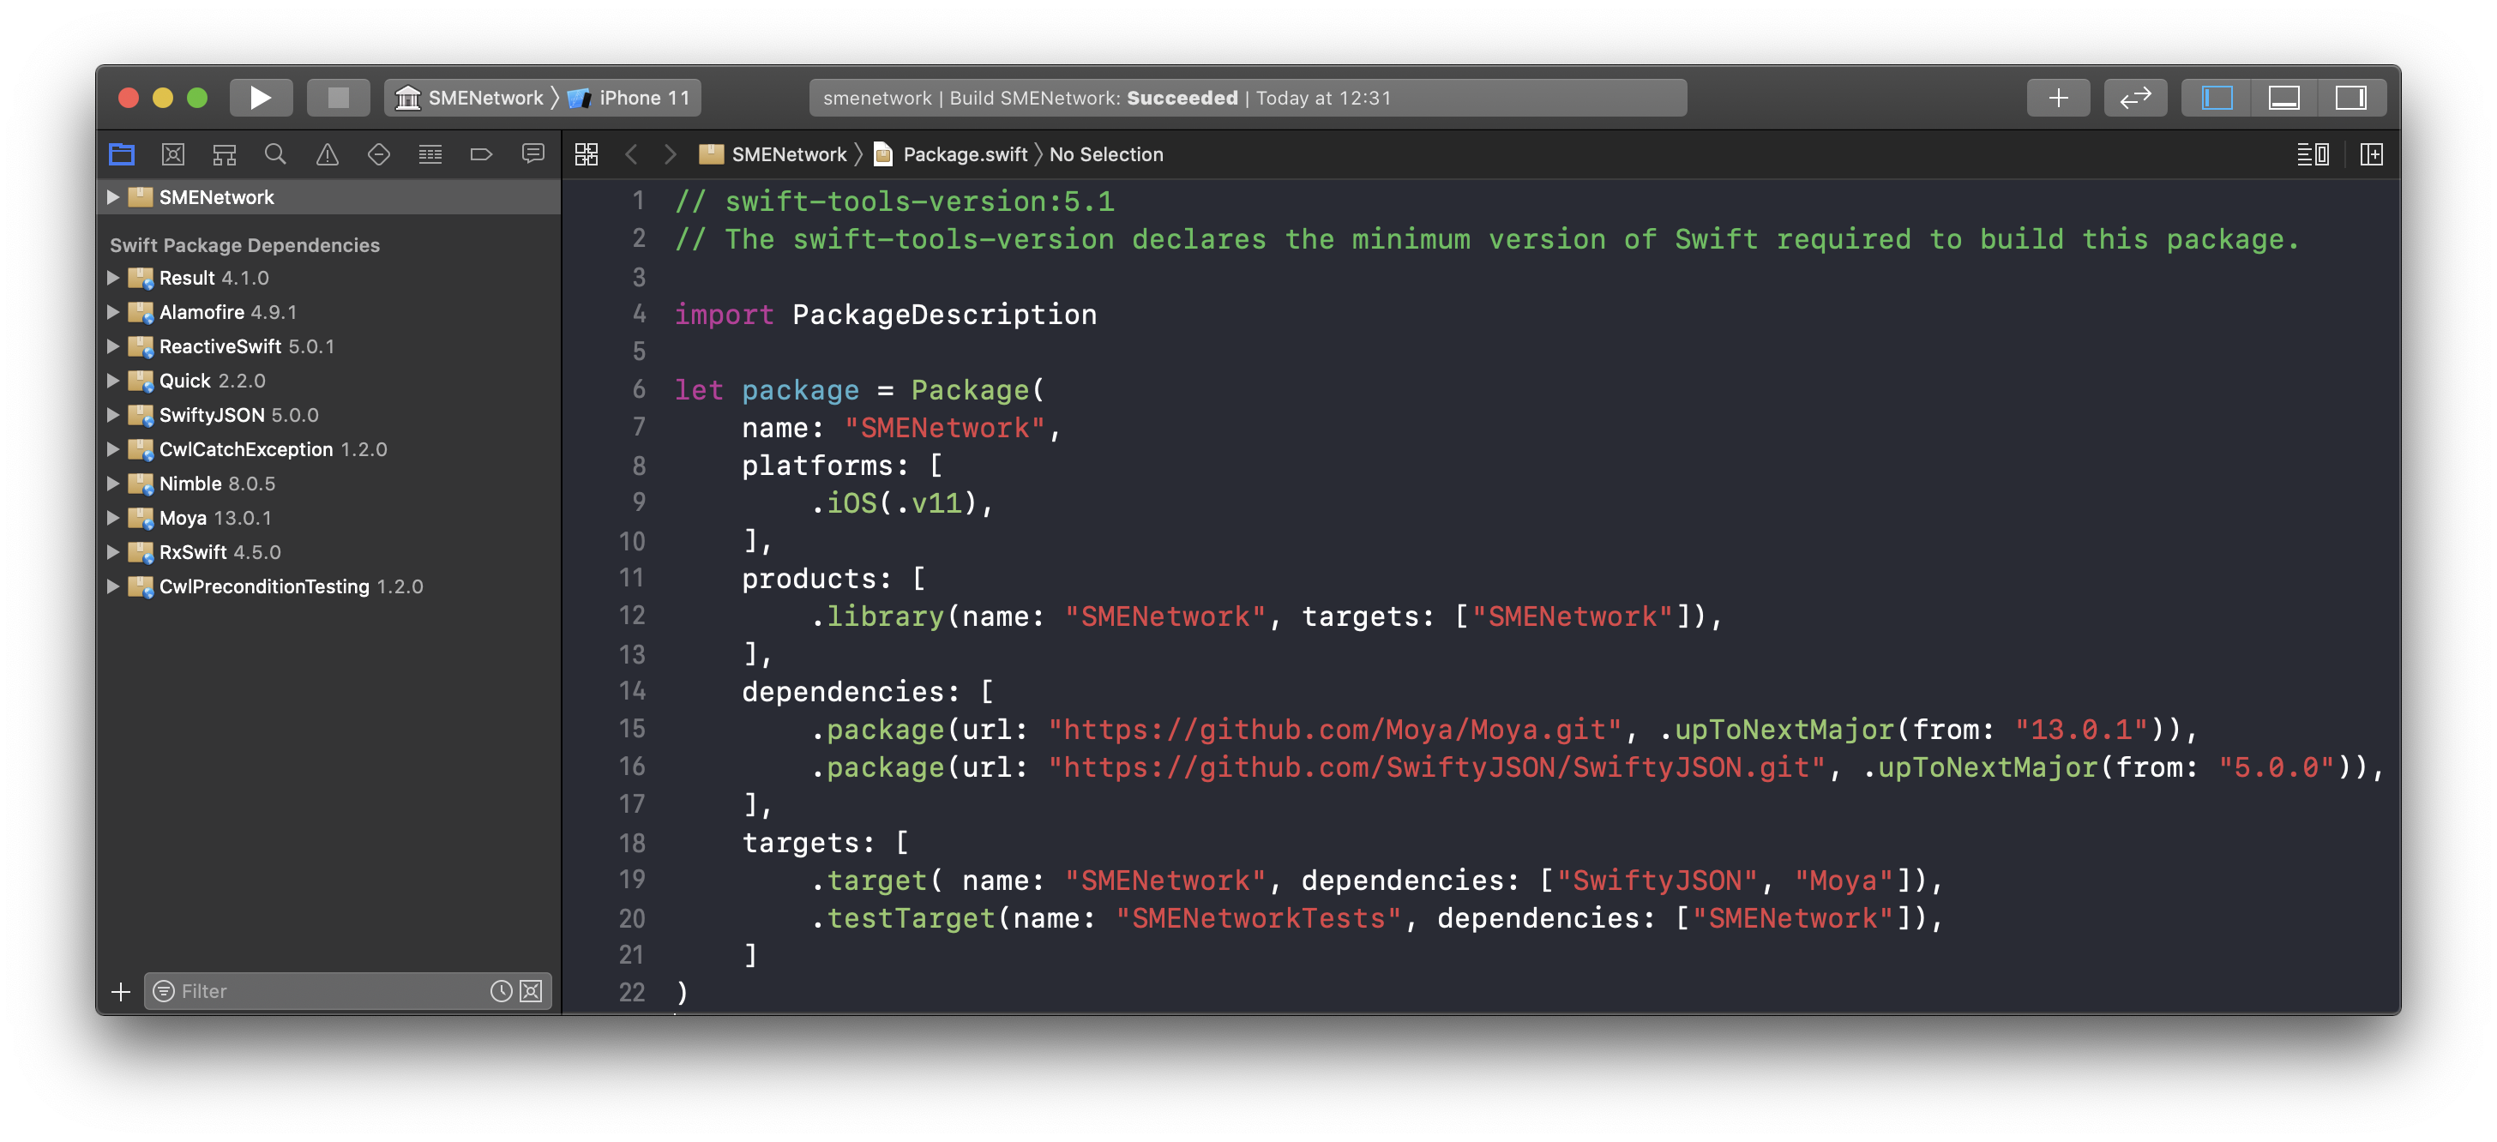
Task: Select SMENetwork root item in navigator
Action: 328,197
